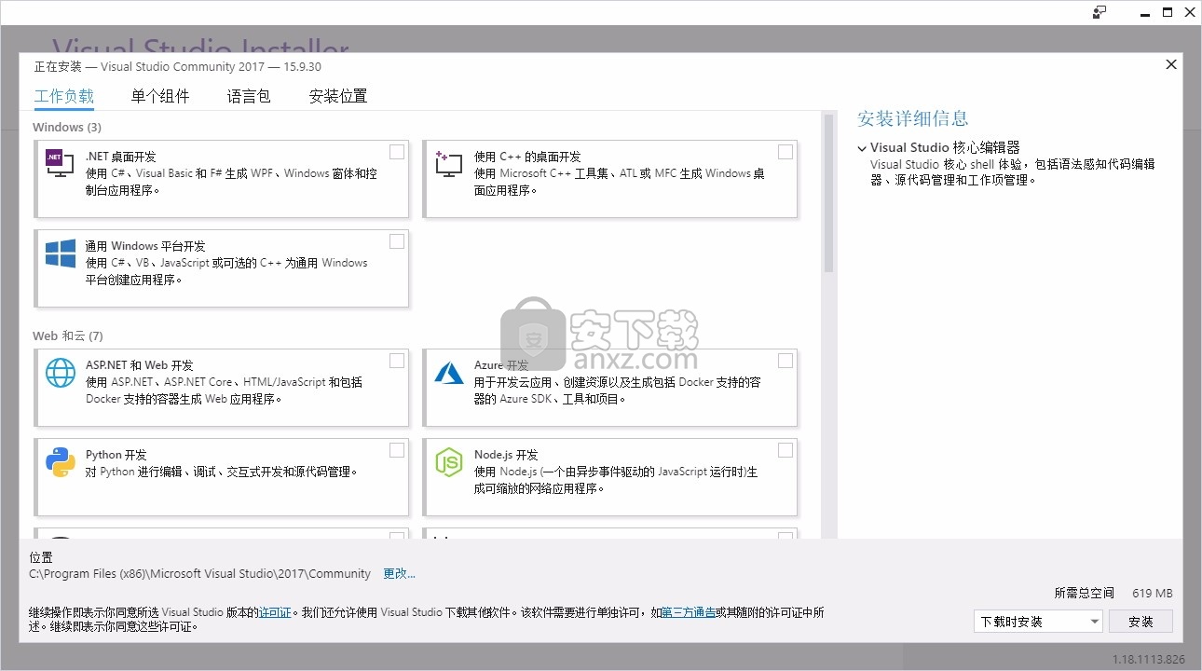Click the version number 1.18.1113.826

(x=1149, y=660)
